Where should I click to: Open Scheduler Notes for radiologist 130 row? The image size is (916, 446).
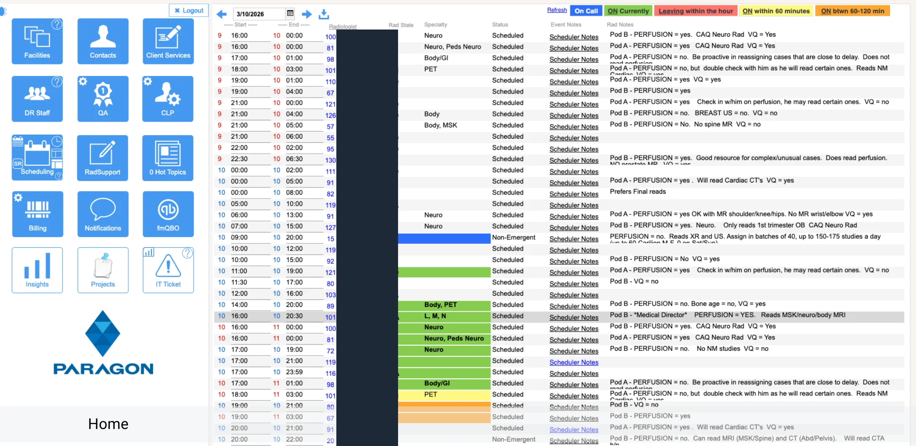(574, 160)
